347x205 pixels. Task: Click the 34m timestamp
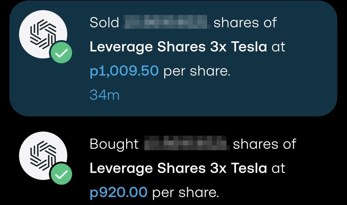click(x=104, y=95)
